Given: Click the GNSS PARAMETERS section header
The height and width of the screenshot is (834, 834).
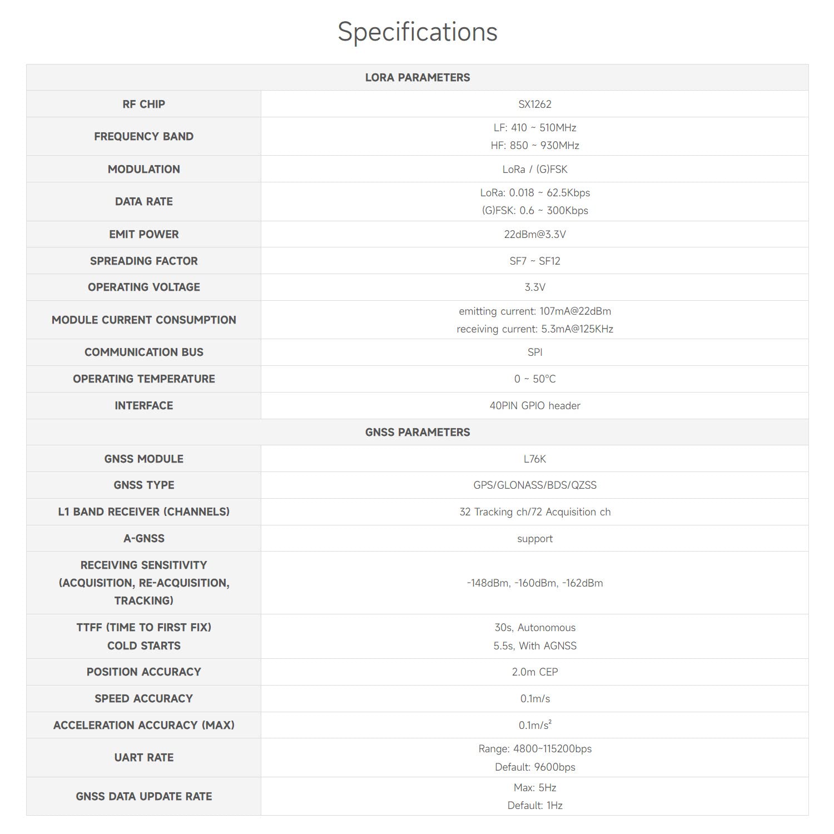Looking at the screenshot, I should (x=417, y=432).
